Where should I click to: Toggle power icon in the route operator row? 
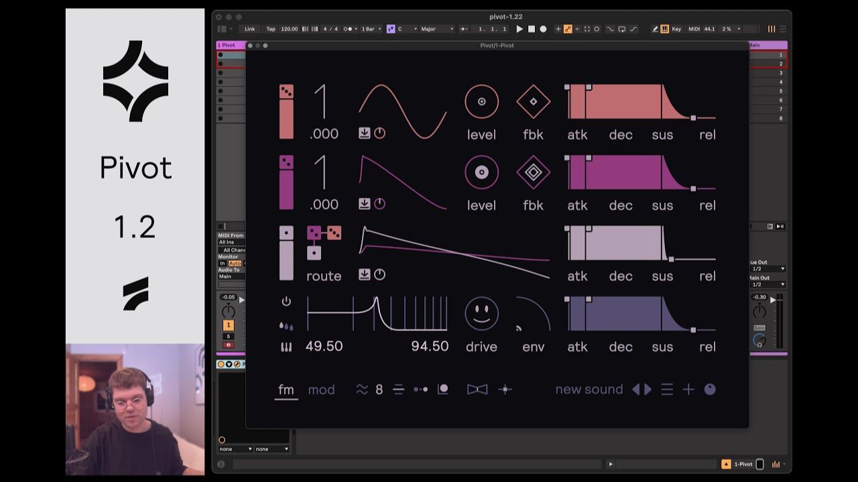(379, 274)
